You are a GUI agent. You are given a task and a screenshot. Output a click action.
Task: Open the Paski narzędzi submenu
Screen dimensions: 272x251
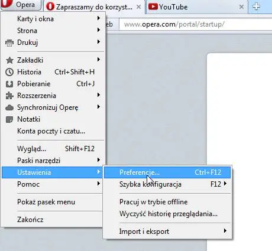pos(53,161)
